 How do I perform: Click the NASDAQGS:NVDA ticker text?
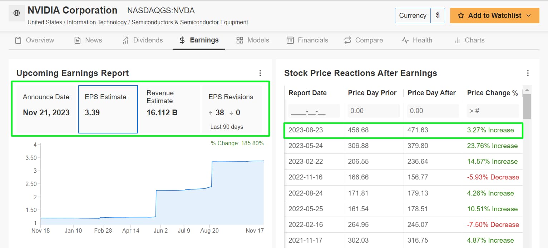click(x=161, y=11)
